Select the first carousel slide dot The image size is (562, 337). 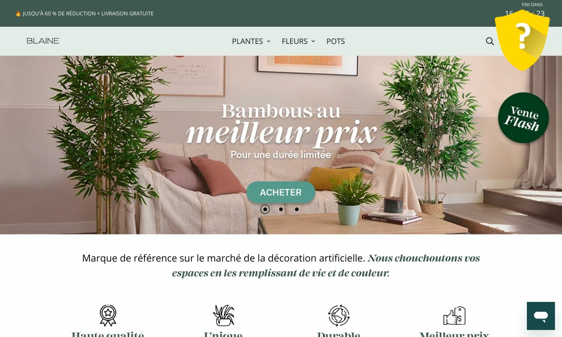pos(265,209)
